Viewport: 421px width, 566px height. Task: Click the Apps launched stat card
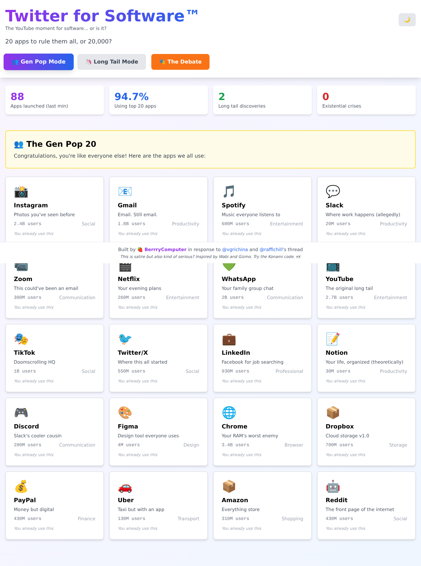coord(55,100)
